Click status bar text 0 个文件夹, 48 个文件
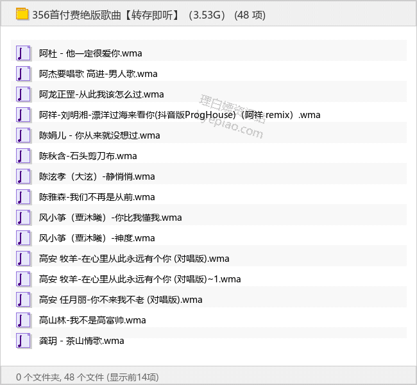 pos(60,377)
